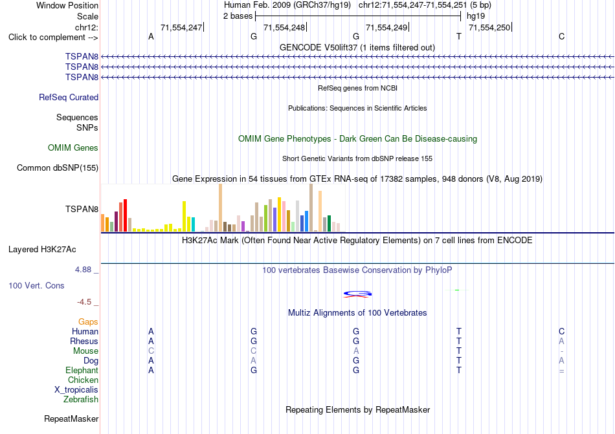
Task: Click the TSPAN8 GTEx expression label
Action: pyautogui.click(x=82, y=209)
